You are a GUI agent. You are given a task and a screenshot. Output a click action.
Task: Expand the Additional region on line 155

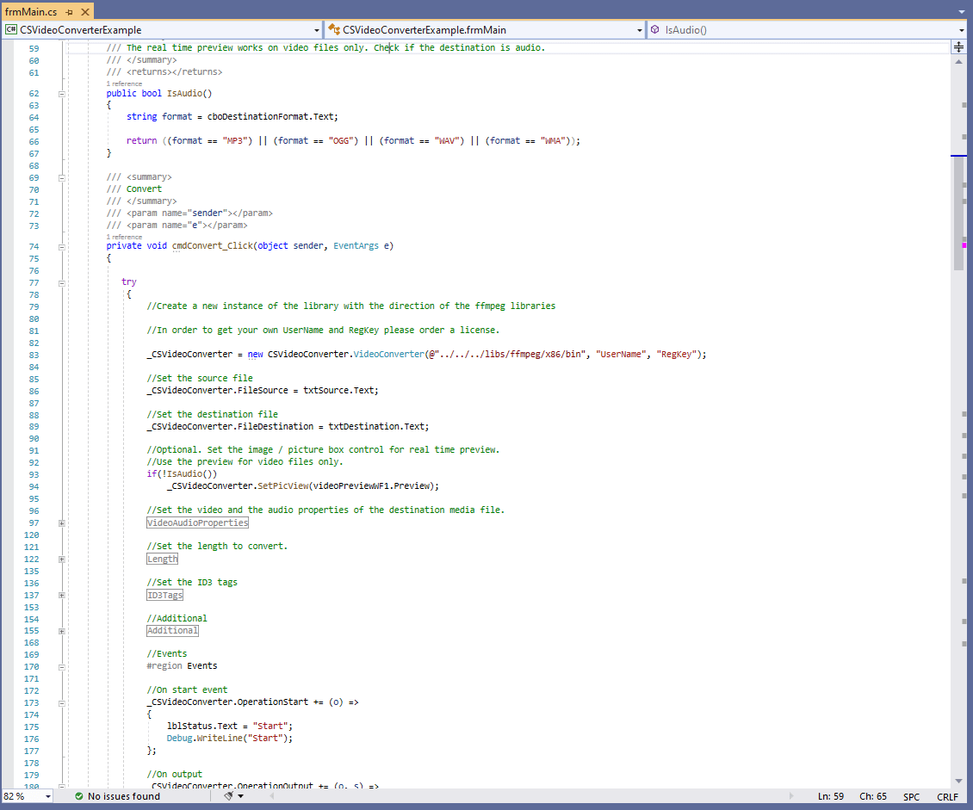(x=61, y=631)
